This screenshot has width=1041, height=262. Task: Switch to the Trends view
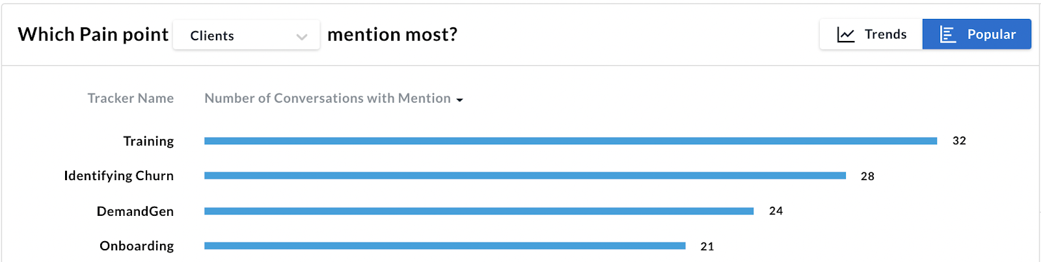tap(871, 34)
